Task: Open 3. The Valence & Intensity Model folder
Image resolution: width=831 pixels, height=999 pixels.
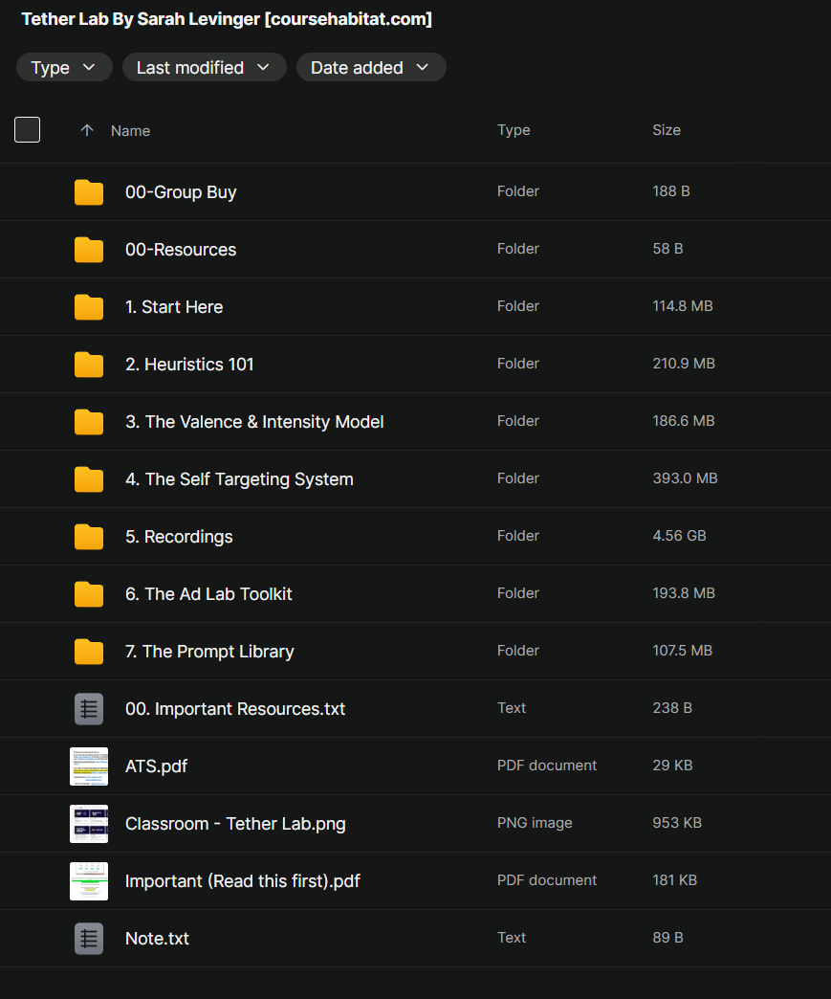Action: click(254, 422)
